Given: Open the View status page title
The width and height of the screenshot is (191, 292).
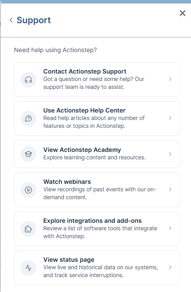Looking at the screenshot, I should coord(69,260).
